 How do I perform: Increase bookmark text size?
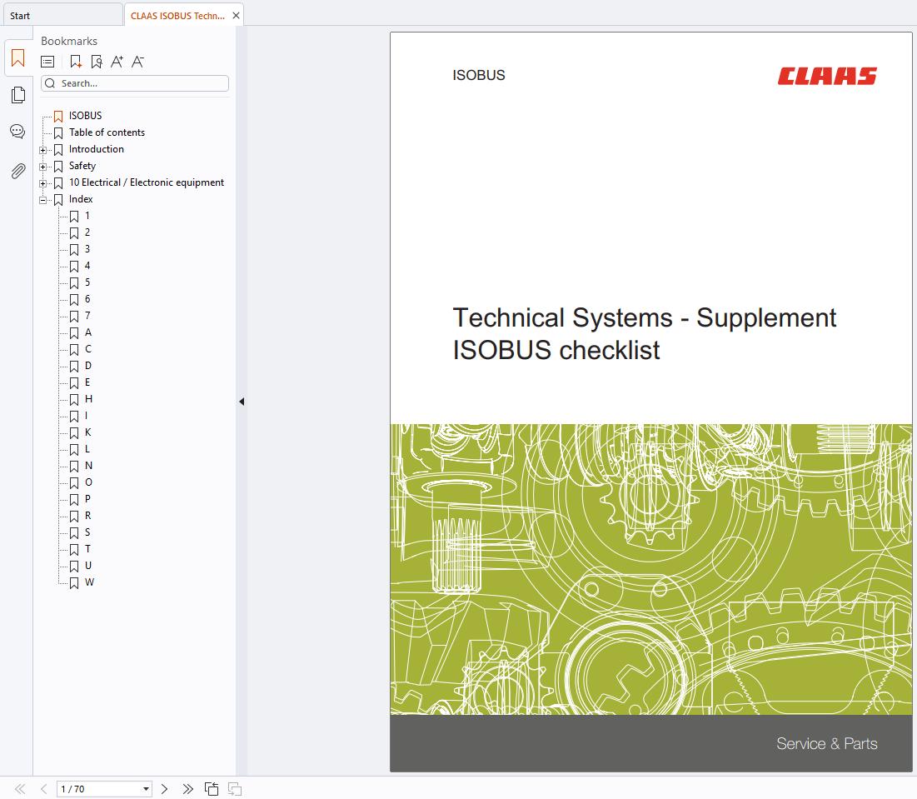click(117, 62)
